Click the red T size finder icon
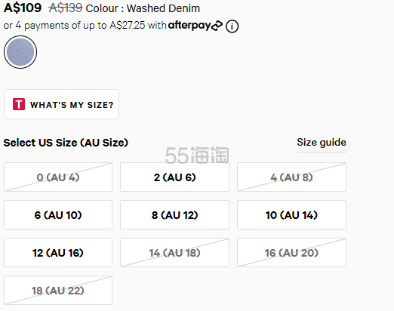This screenshot has width=394, height=311. 19,104
